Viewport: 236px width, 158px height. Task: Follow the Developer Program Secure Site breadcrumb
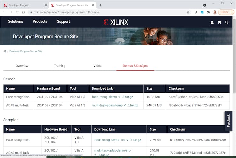click(x=26, y=51)
